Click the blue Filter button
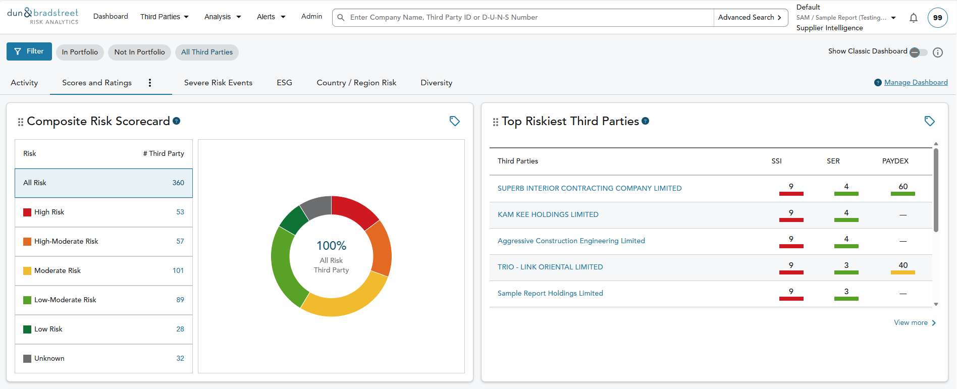This screenshot has height=389, width=957. pyautogui.click(x=29, y=51)
